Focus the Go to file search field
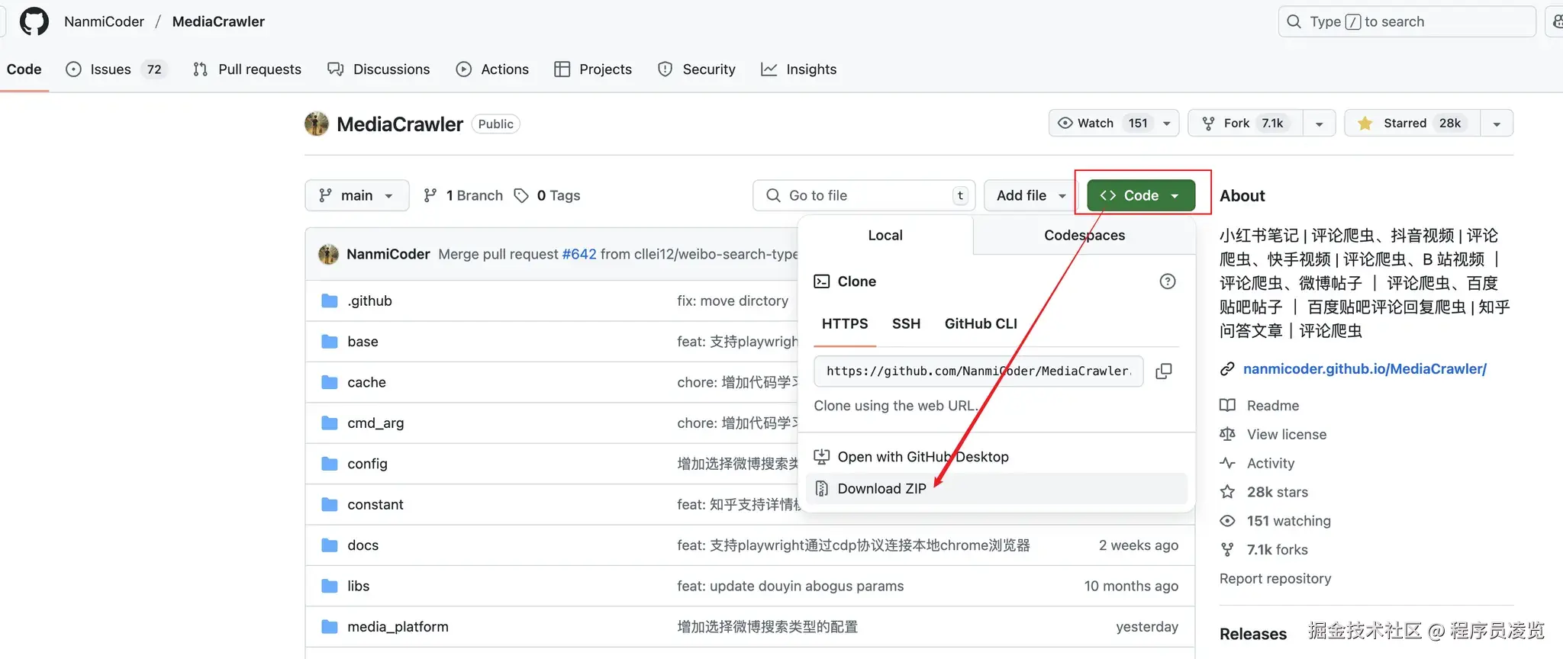The image size is (1563, 659). pos(864,195)
